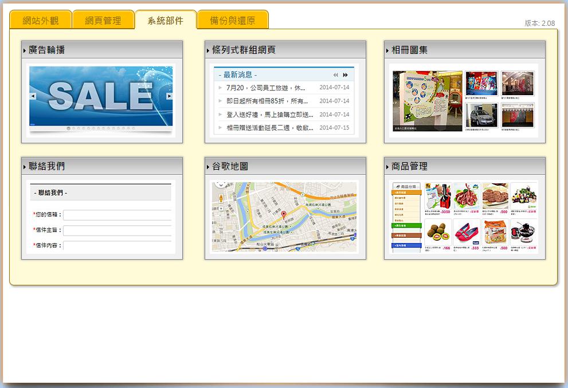The height and width of the screenshot is (388, 568).
Task: Click the red map pin marker
Action: (x=283, y=215)
